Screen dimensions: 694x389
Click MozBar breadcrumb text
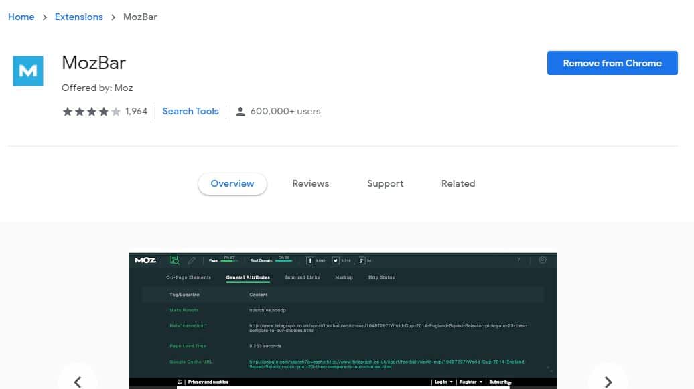tap(140, 17)
